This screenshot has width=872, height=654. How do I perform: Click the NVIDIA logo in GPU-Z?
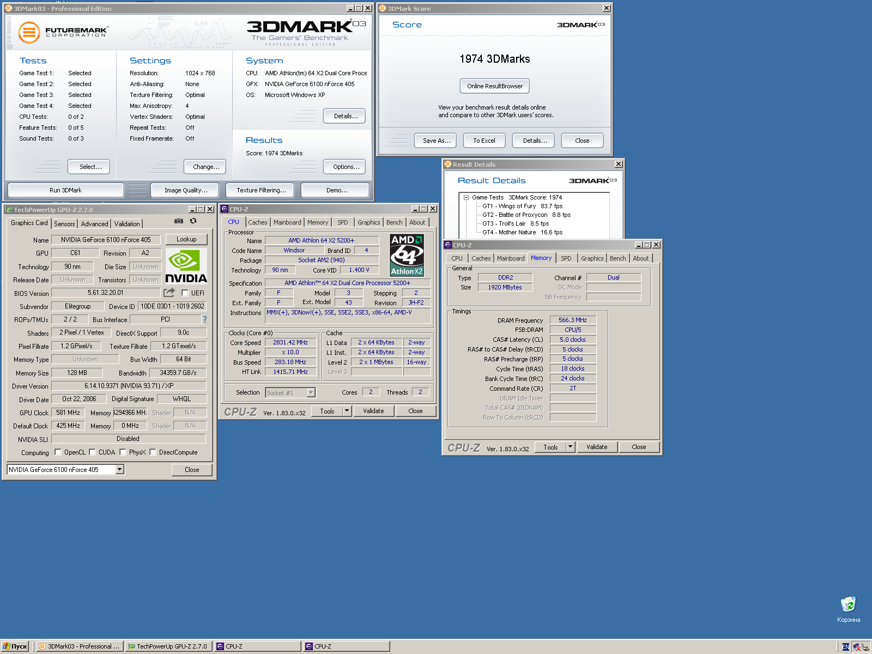point(186,267)
